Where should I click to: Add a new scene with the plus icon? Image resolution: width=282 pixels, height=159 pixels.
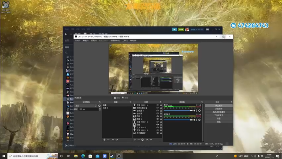point(104,140)
